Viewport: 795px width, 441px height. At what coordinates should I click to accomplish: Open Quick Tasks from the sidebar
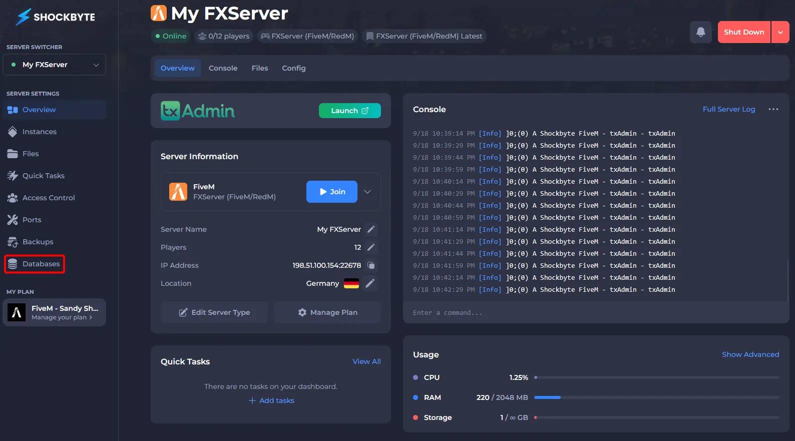pyautogui.click(x=43, y=176)
